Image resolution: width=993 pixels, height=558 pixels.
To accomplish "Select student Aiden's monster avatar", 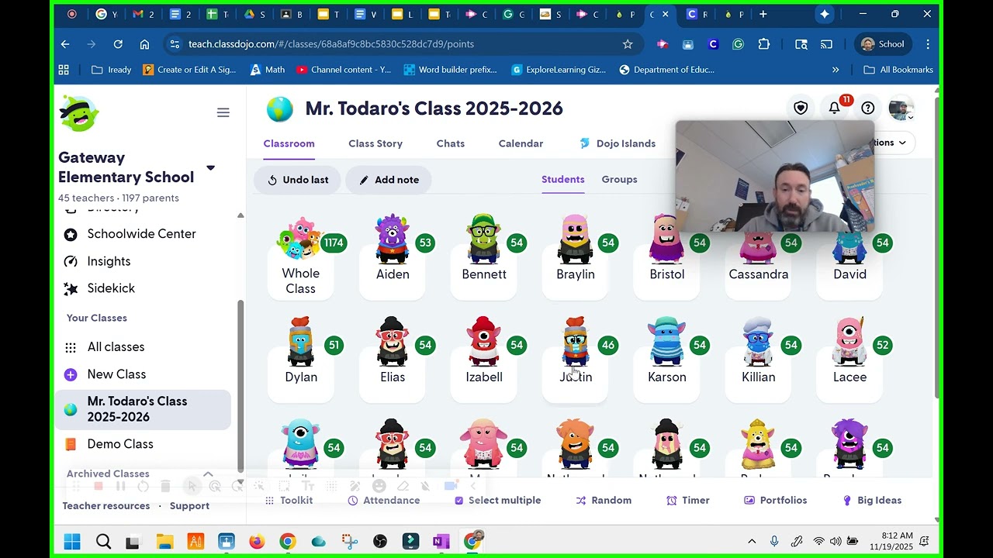I will click(392, 239).
